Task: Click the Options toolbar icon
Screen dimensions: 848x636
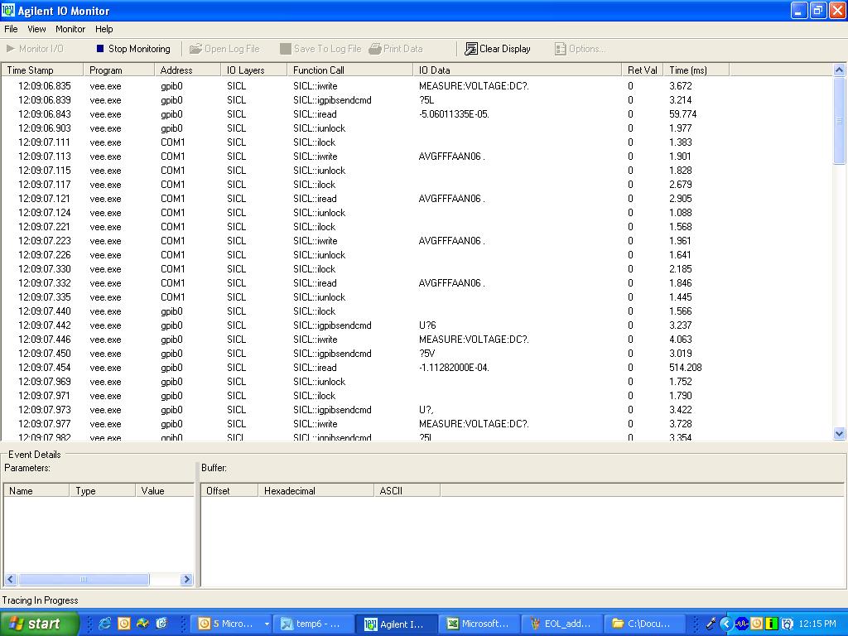Action: (x=561, y=49)
